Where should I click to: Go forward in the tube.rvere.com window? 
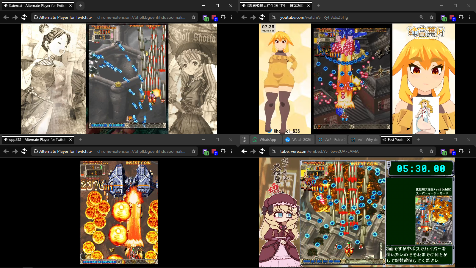tap(253, 151)
